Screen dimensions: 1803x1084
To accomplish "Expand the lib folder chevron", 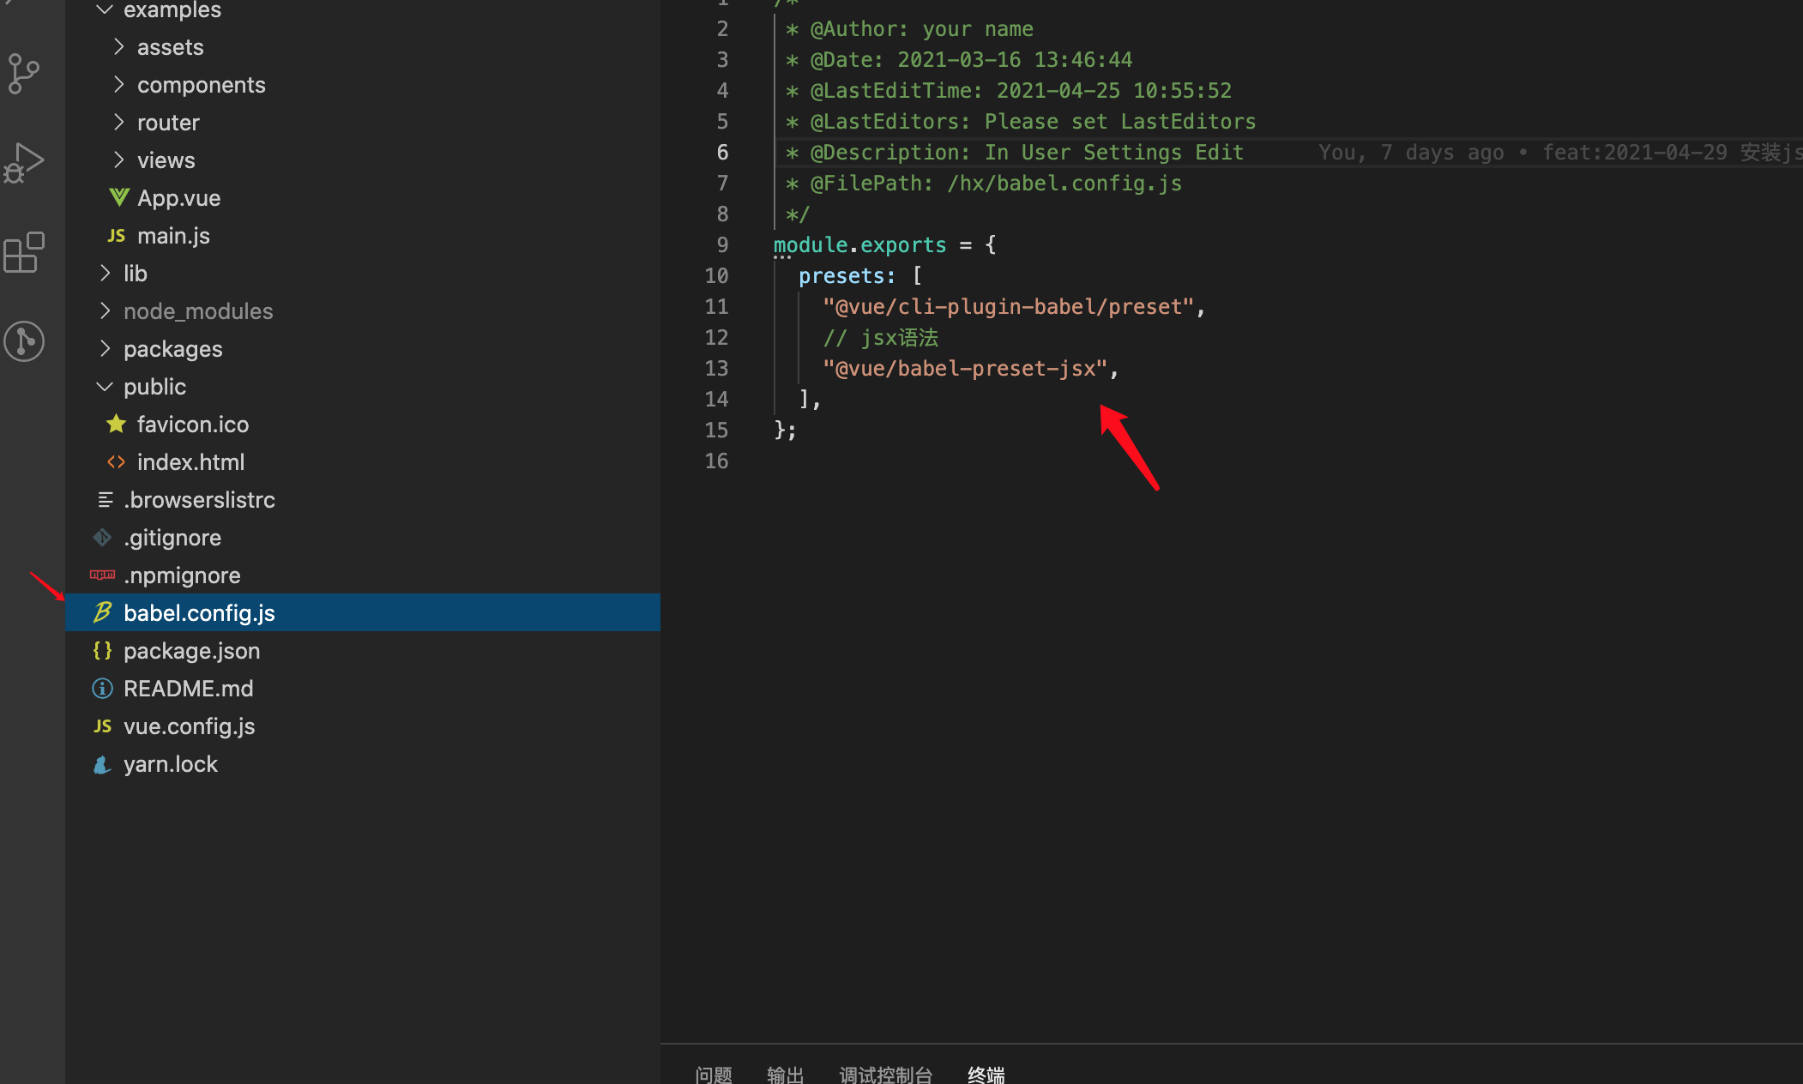I will coord(105,273).
